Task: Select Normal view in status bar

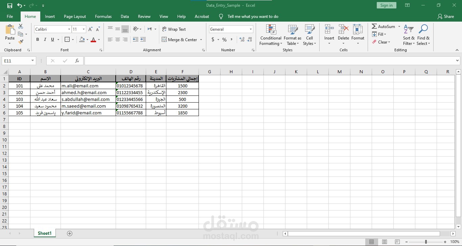Action: point(372,242)
